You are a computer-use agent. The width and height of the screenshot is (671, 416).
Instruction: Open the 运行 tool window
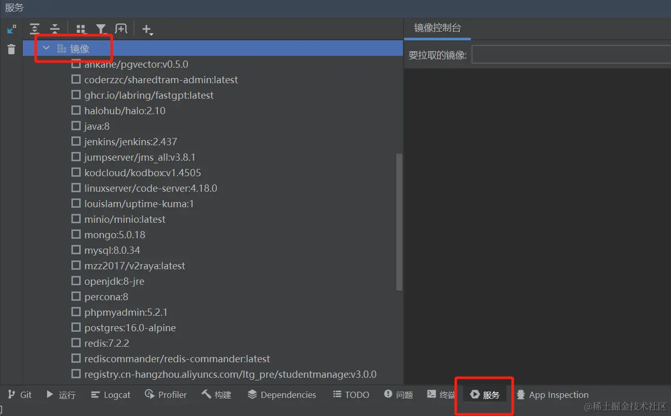coord(61,395)
